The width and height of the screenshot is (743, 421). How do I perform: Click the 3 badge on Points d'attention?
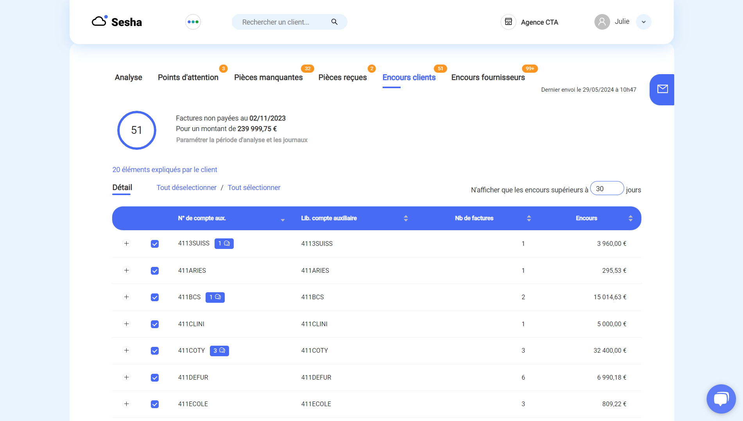click(x=223, y=68)
